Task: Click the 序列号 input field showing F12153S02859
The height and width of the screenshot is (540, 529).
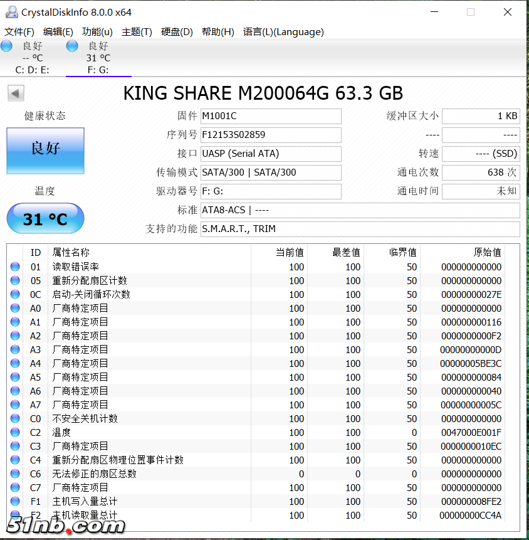Action: pyautogui.click(x=271, y=135)
